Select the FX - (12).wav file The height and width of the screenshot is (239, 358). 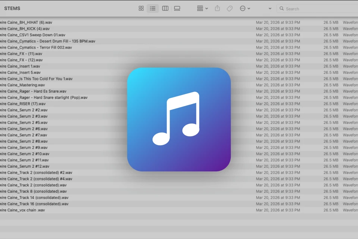coord(21,60)
